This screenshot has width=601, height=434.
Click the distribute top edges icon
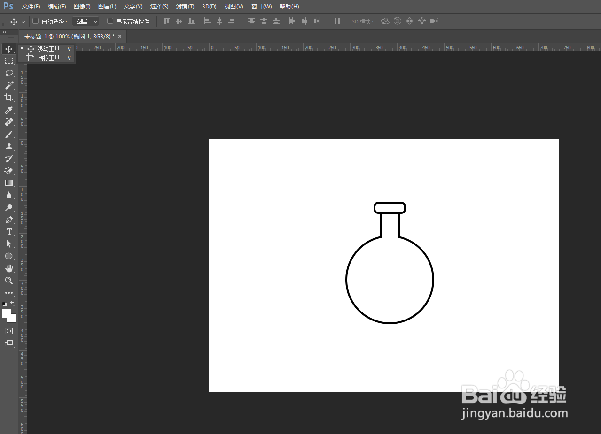tap(251, 21)
